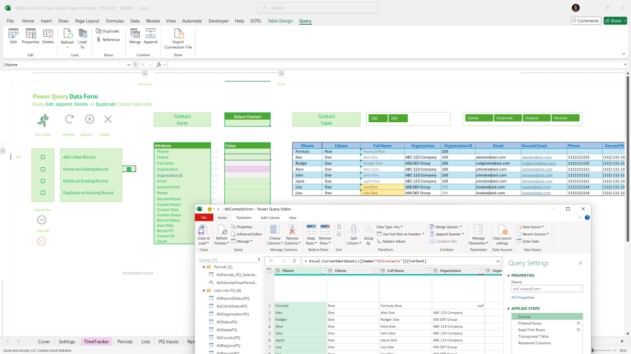Click Refresh Preview in Power Query Editor
This screenshot has height=354, width=631.
[222, 235]
